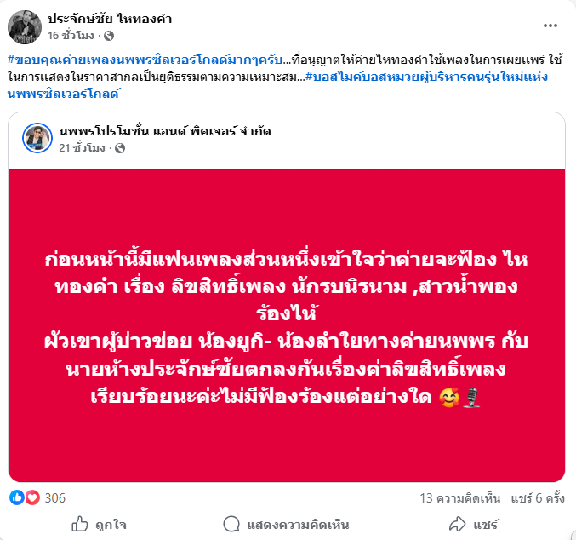Screen dimensions: 576x540
Task: View the 306 reactions list
Action: coord(55,498)
